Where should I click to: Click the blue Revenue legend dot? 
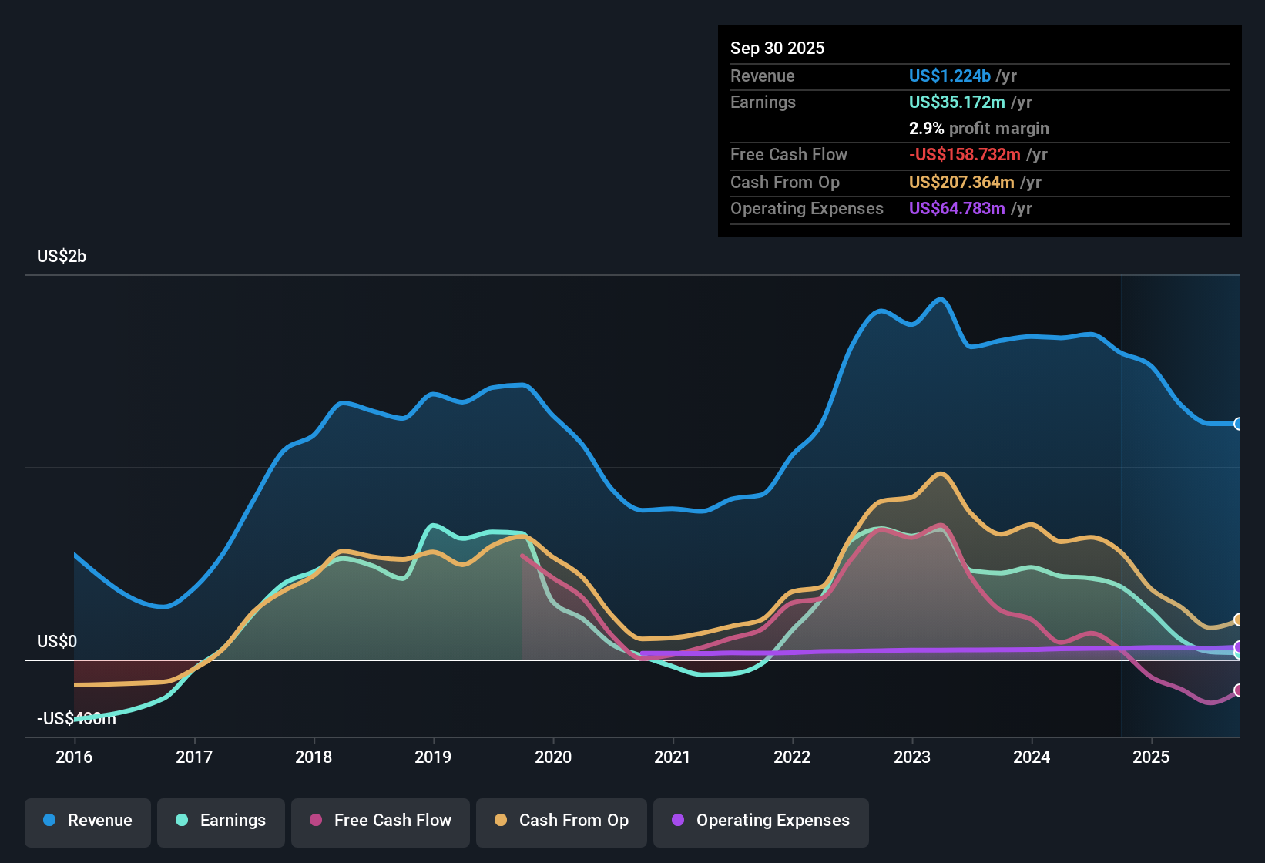pos(49,821)
